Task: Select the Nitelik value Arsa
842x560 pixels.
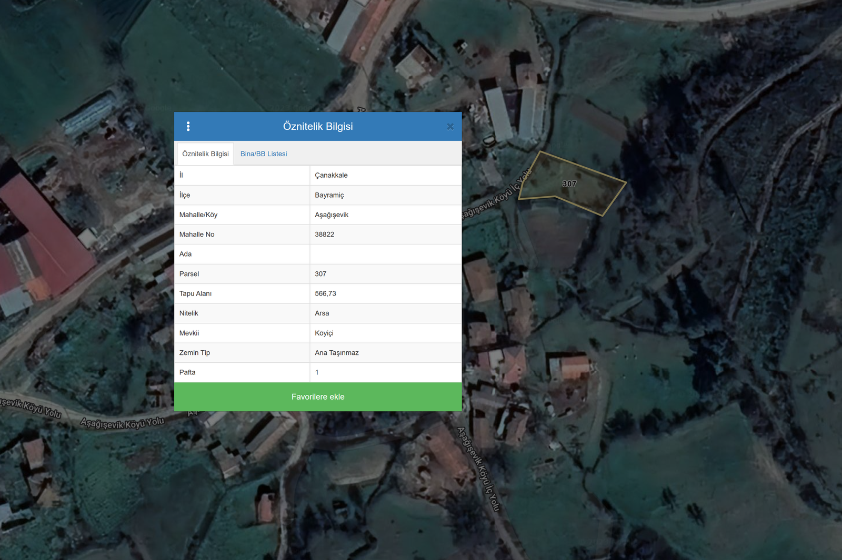Action: point(322,313)
